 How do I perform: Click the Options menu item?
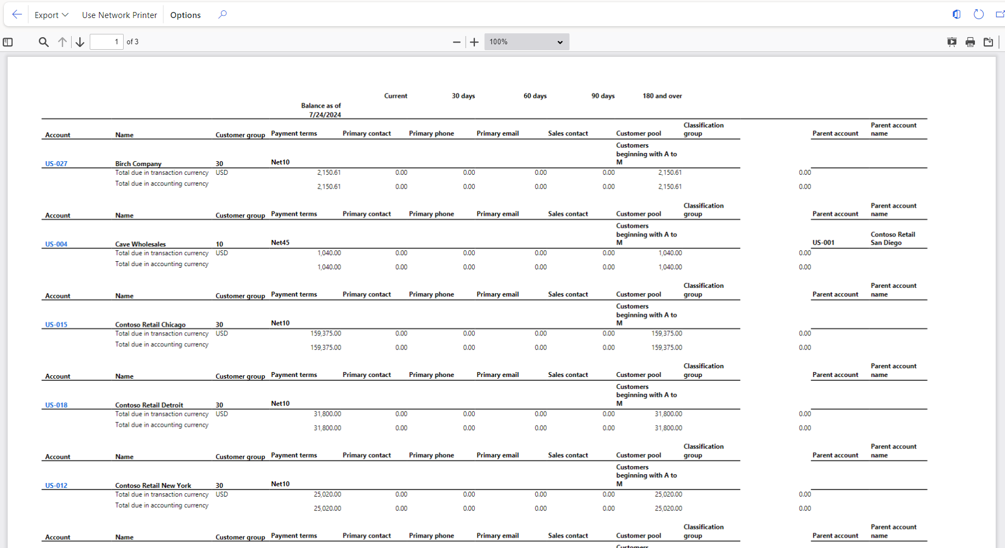coord(185,15)
